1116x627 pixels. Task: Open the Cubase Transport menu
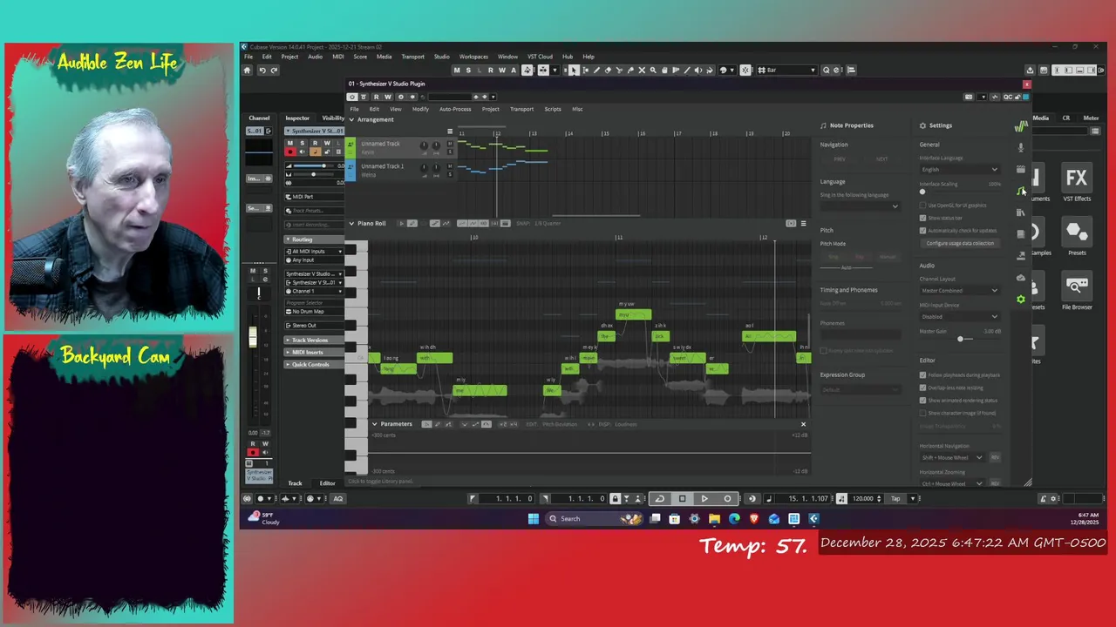[412, 57]
